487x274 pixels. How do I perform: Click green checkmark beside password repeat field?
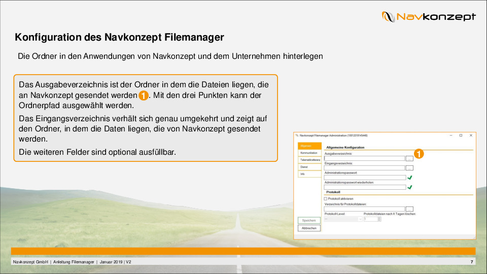(x=409, y=187)
